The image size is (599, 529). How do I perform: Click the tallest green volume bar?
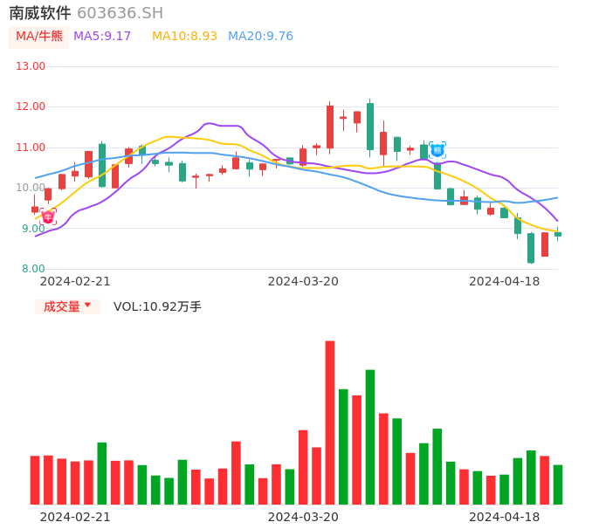370,437
